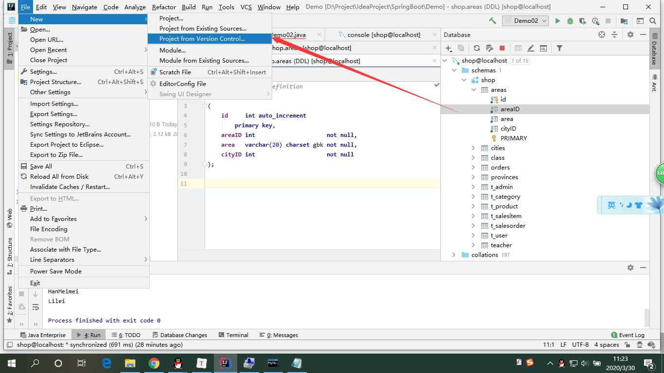Refresh the database tree
The height and width of the screenshot is (373, 664).
(476, 48)
